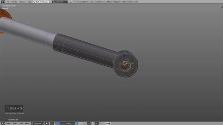Viewport: 223px width, 125px height.
Task: Enable the translate manipulator arrow icon
Action: tap(59, 124)
